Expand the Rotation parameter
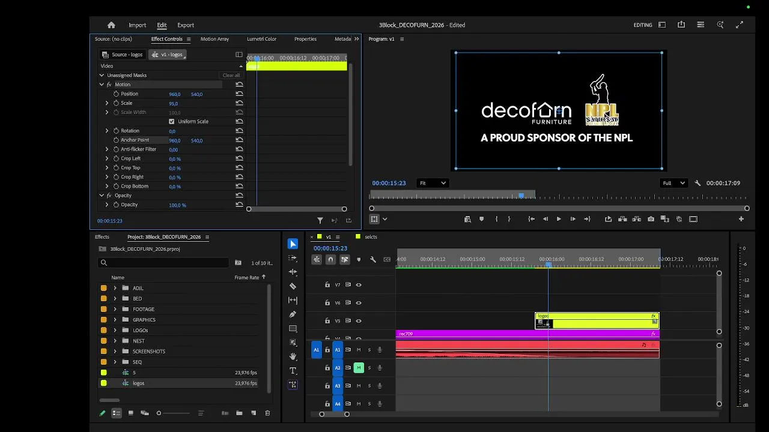Screen dimensions: 769x432 tap(107, 131)
